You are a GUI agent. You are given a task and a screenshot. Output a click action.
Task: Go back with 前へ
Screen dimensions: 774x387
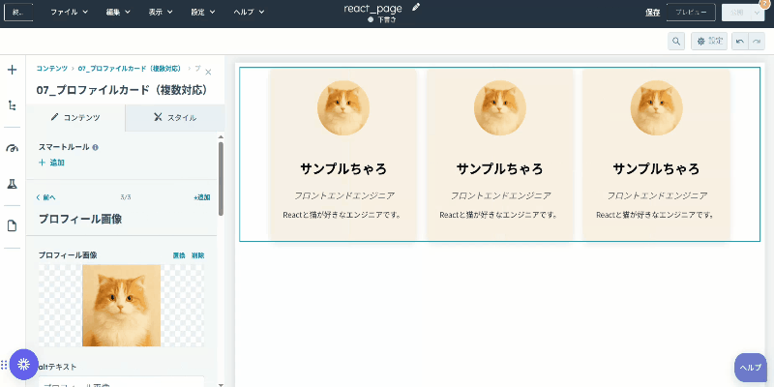[x=45, y=197]
